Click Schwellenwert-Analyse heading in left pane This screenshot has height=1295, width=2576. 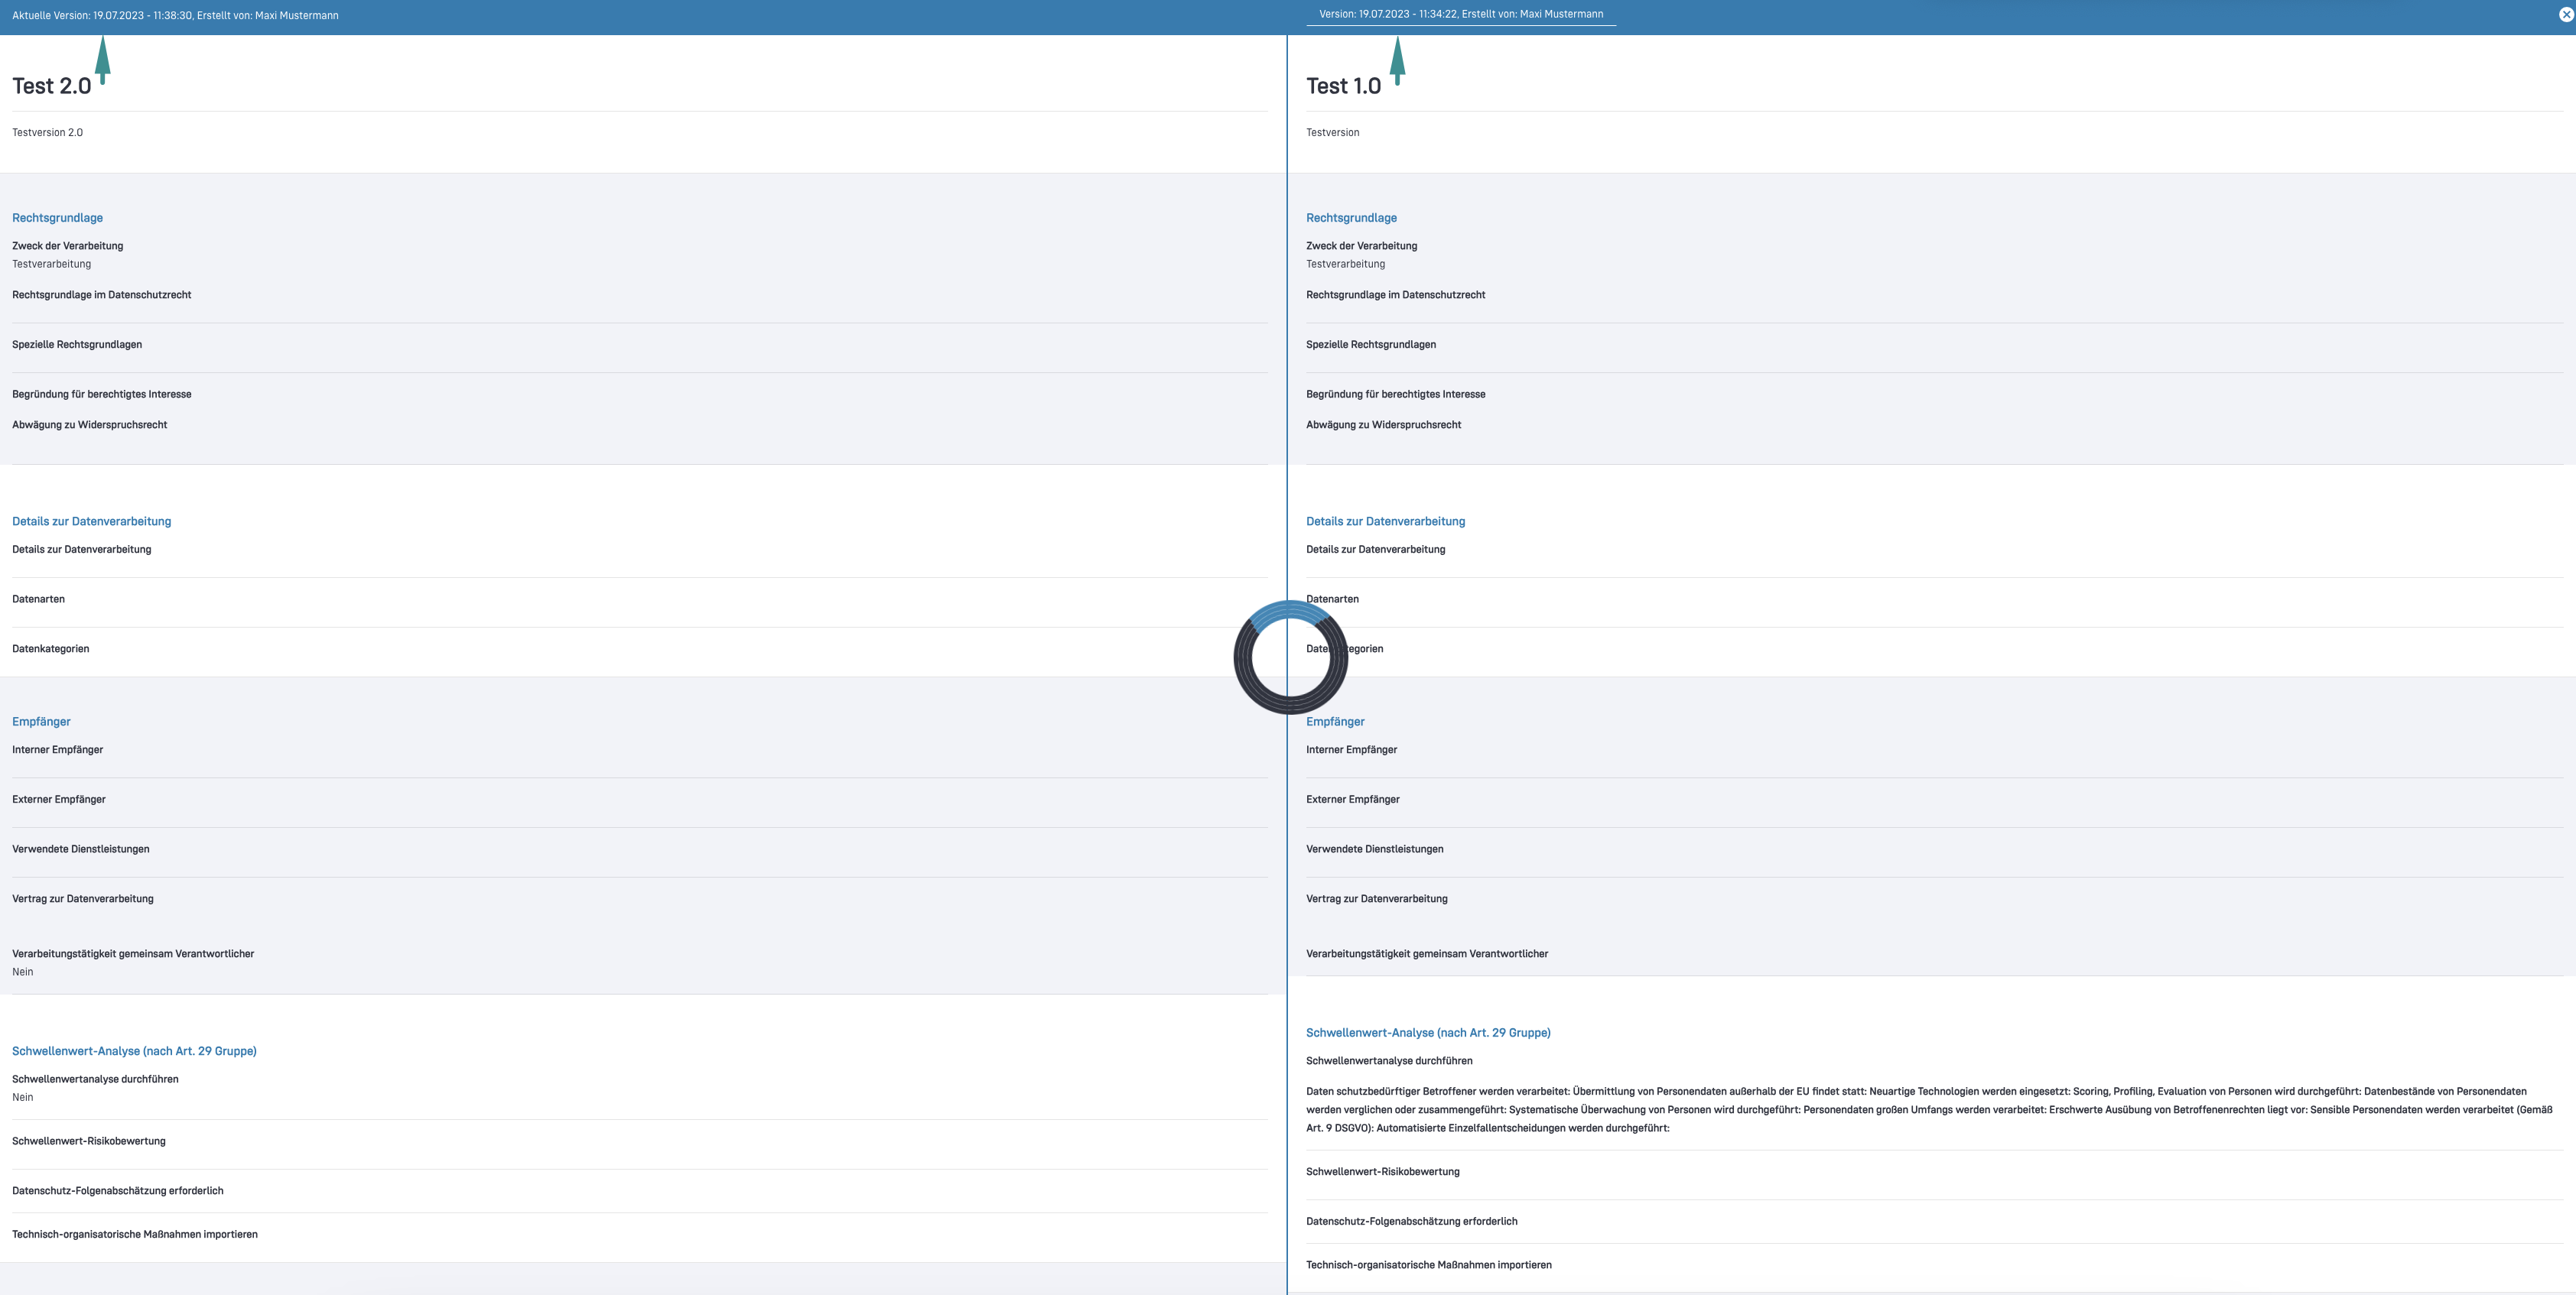pyautogui.click(x=134, y=1051)
